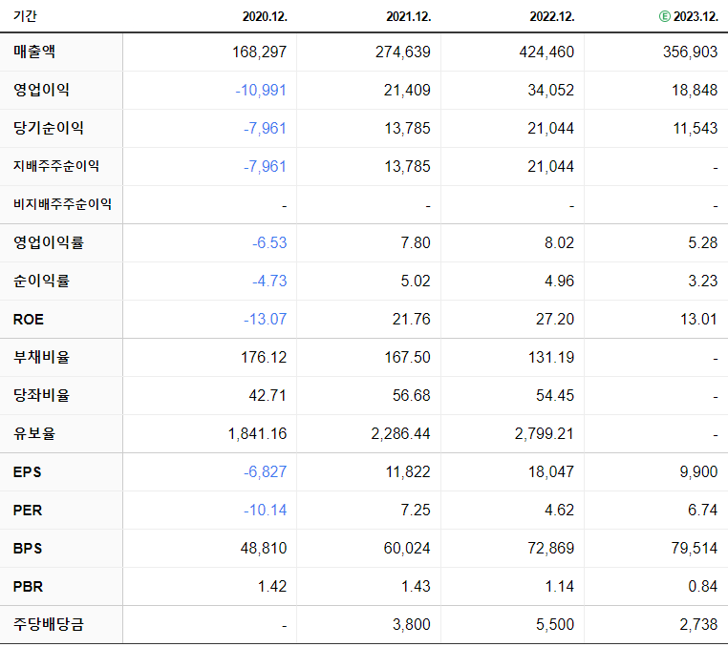Click the 지배주주순이익 row label
The width and height of the screenshot is (728, 647).
coord(56,166)
